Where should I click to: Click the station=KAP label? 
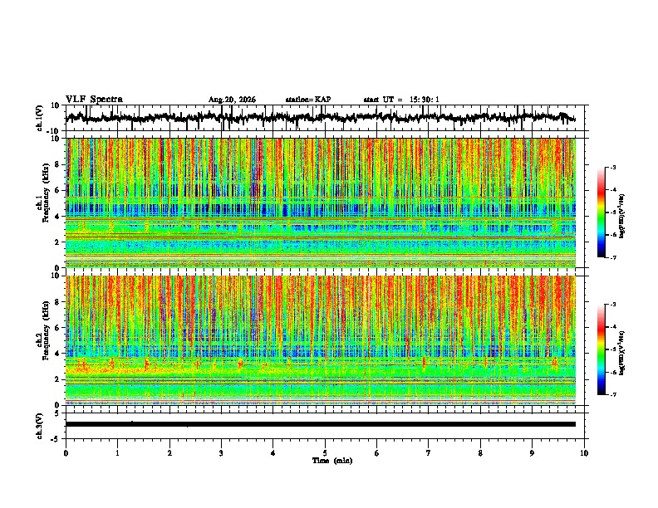click(308, 100)
